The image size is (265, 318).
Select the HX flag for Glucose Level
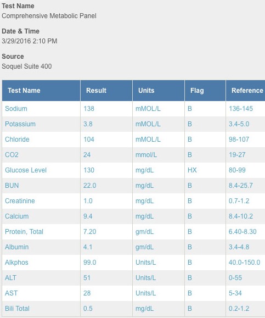tap(192, 170)
